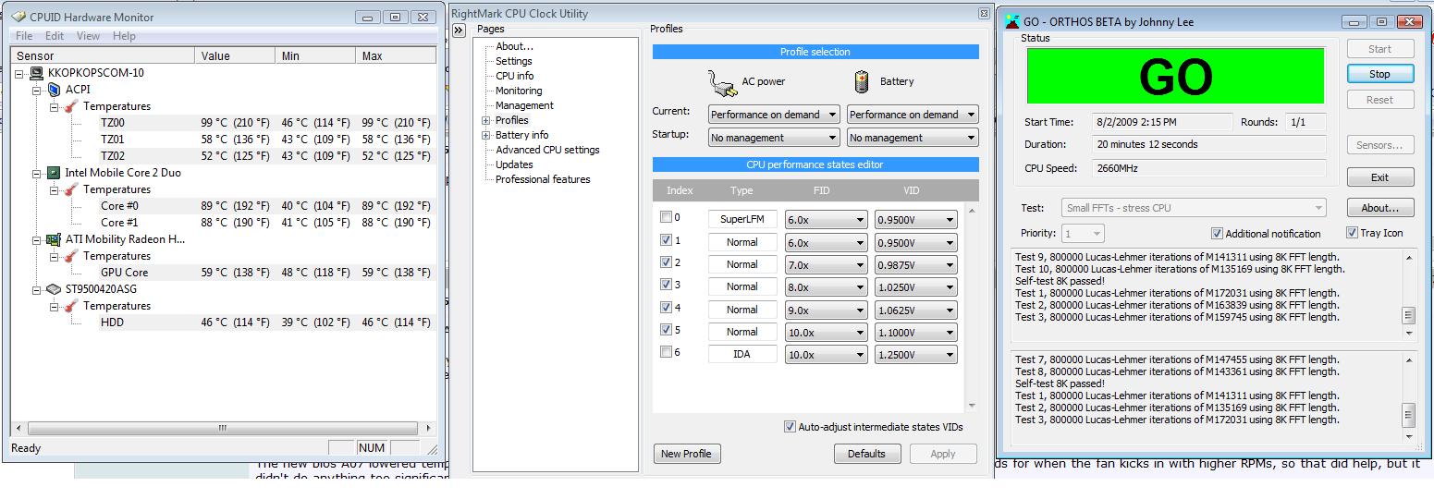Select the Professional features page
Viewport: 1434px width, 499px height.
(x=543, y=179)
